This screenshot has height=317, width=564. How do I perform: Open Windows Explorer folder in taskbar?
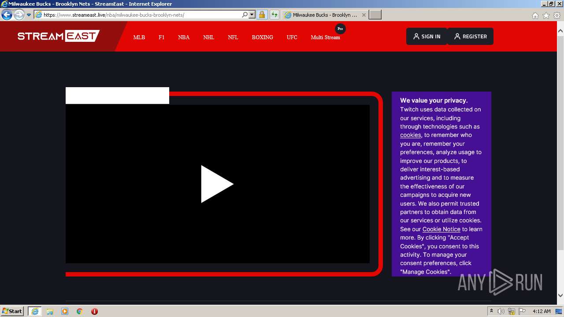pos(50,311)
